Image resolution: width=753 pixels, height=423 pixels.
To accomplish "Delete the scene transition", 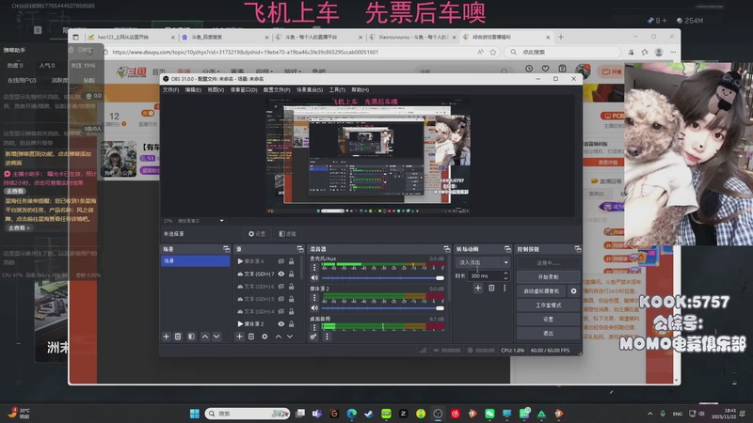I will (491, 288).
